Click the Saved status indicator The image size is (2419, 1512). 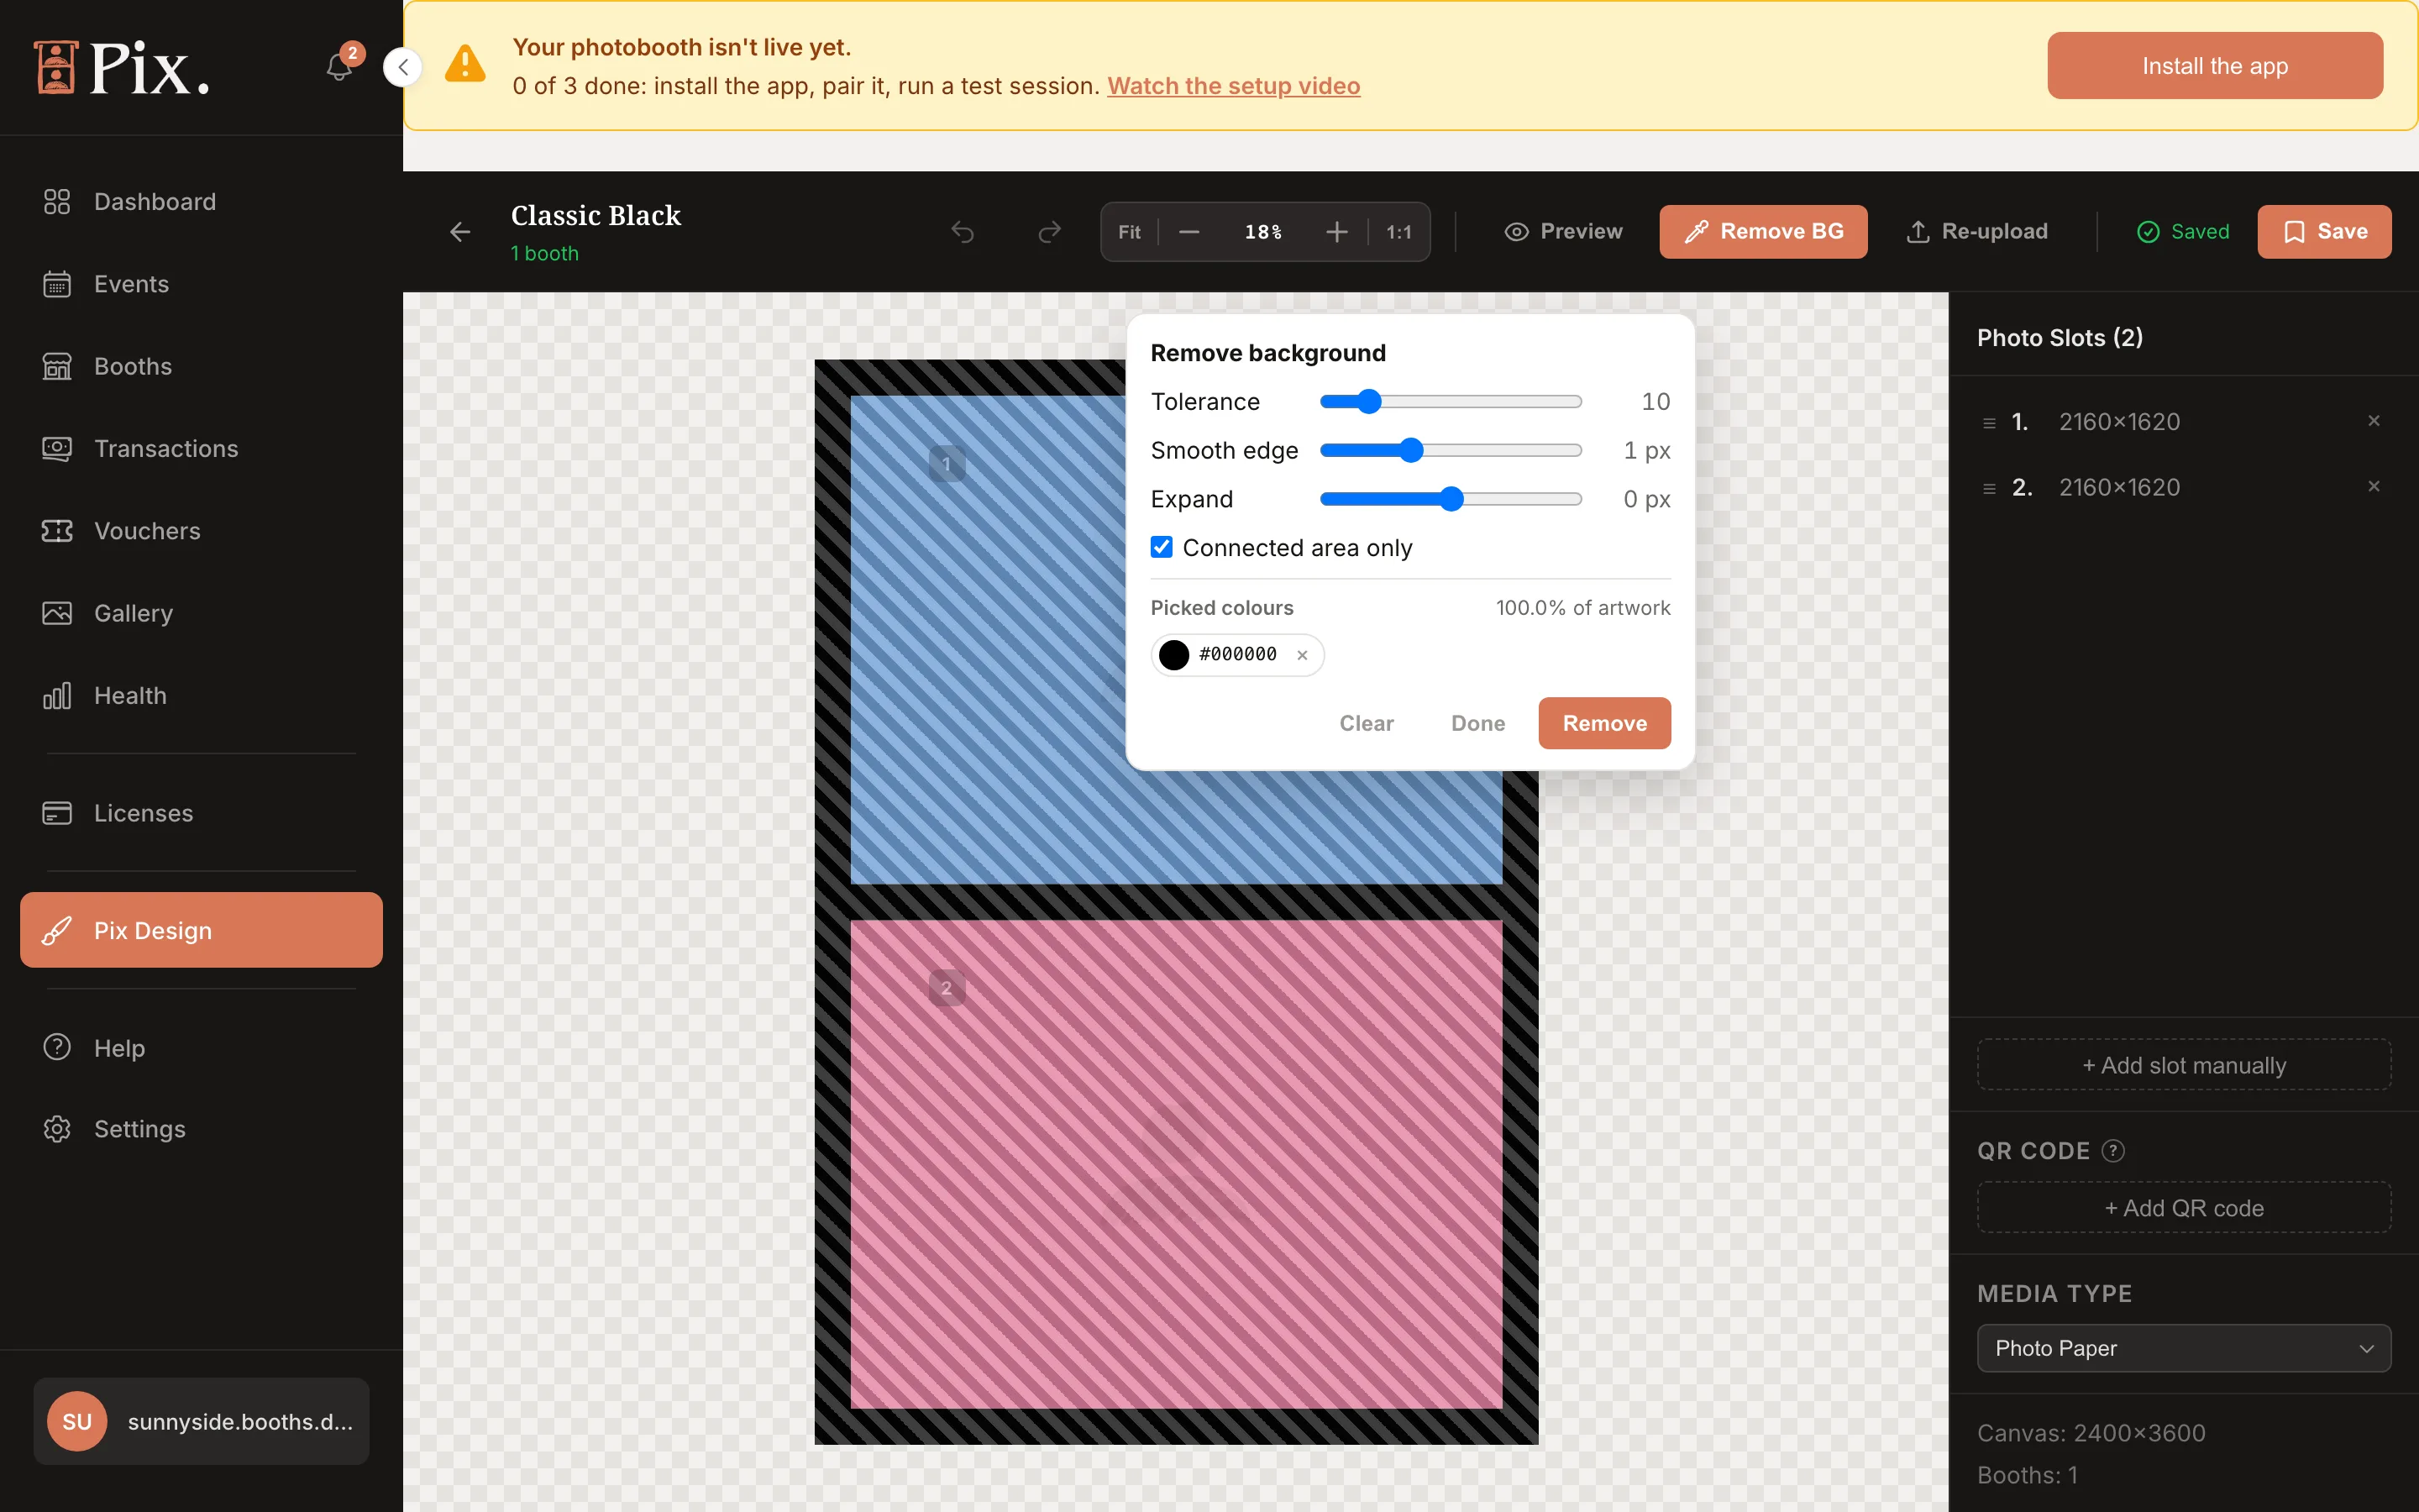click(2183, 232)
